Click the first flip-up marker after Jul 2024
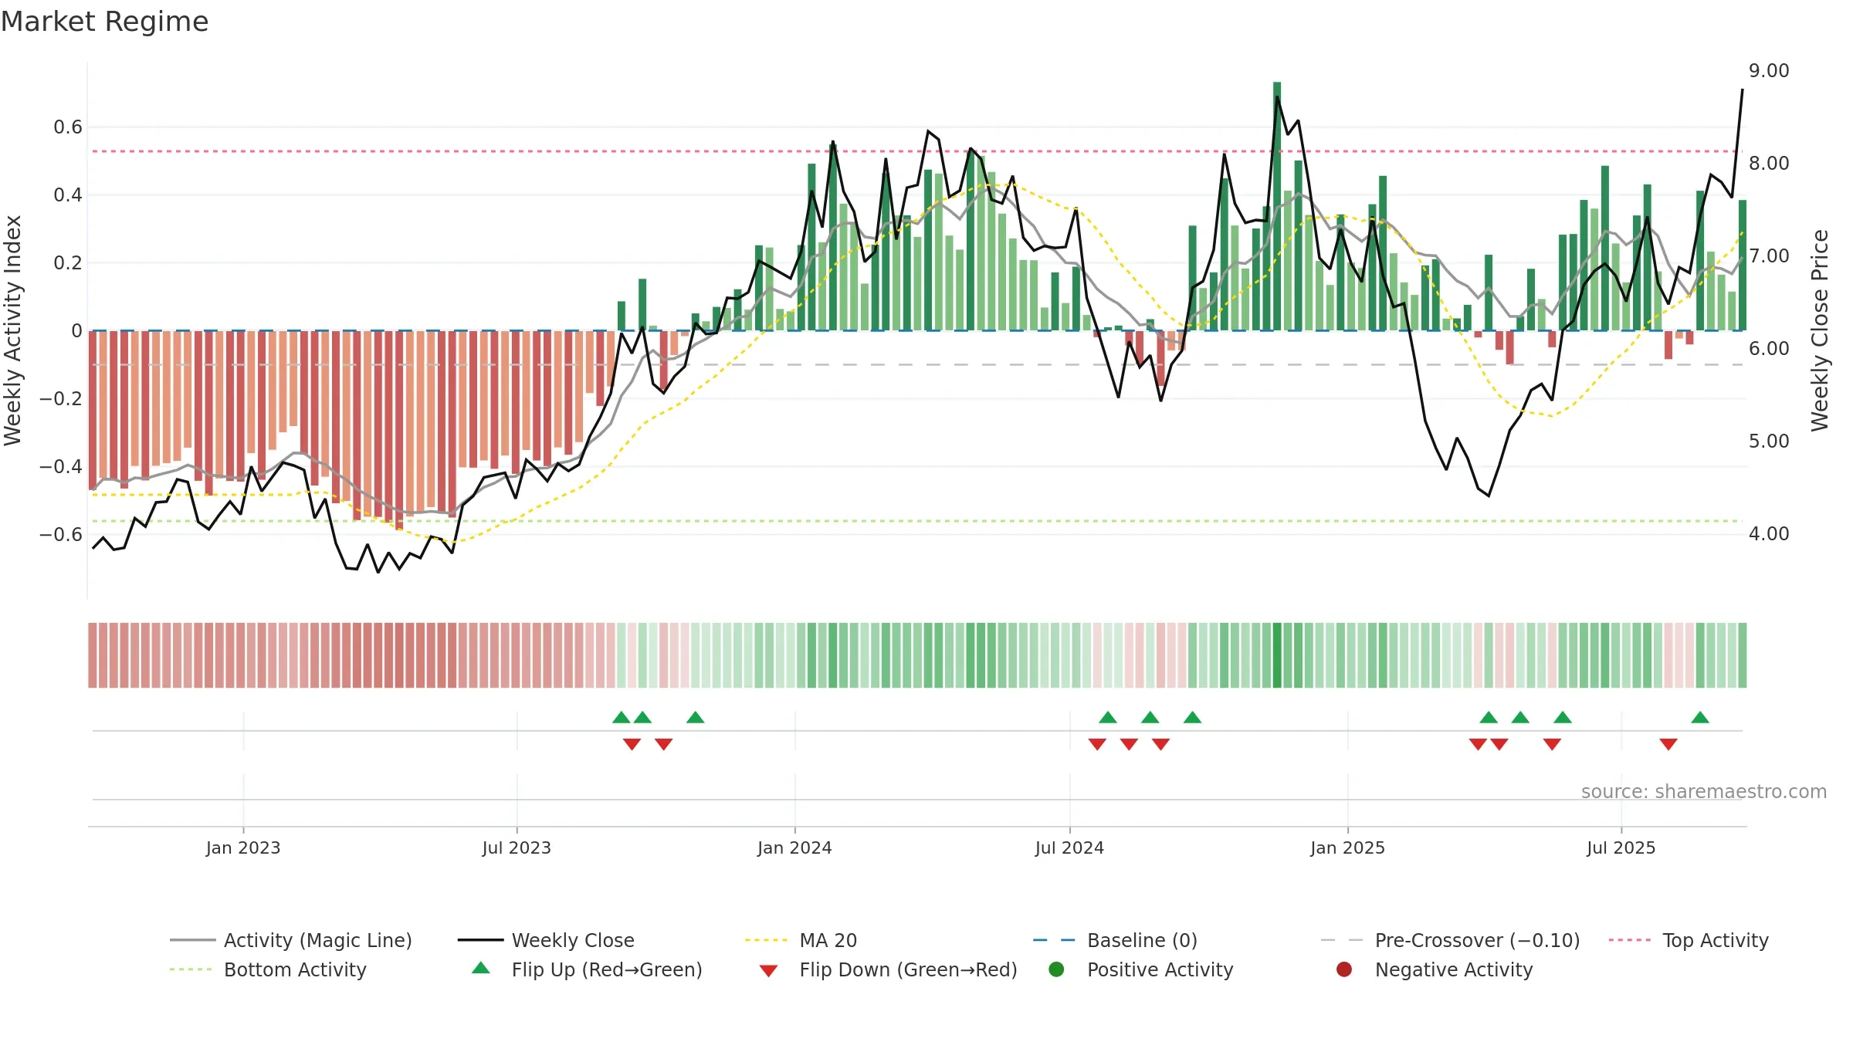Viewport: 1853px width, 1042px height. (x=1108, y=717)
